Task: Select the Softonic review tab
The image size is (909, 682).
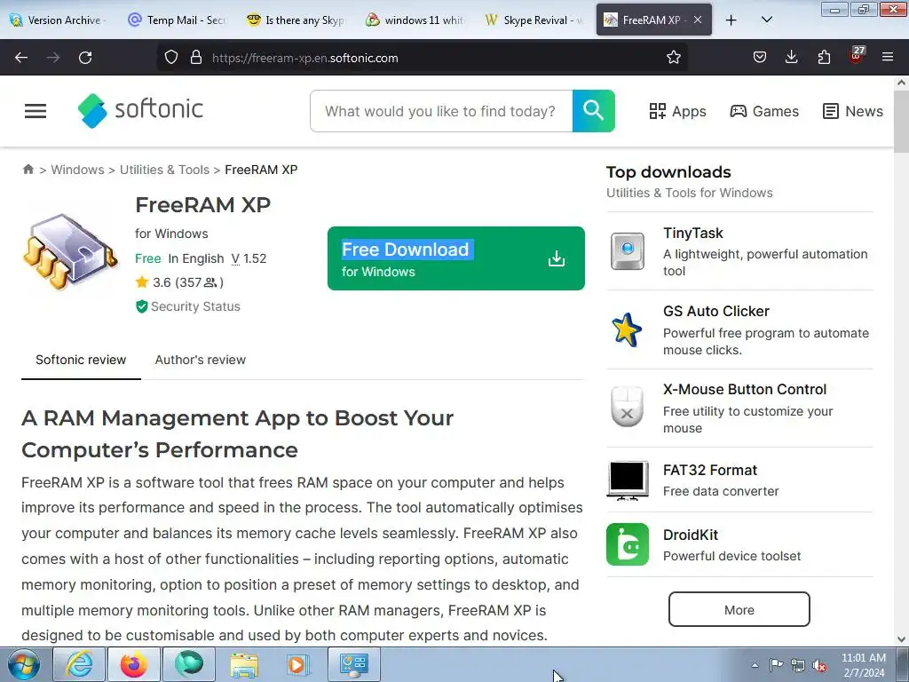Action: click(x=81, y=360)
